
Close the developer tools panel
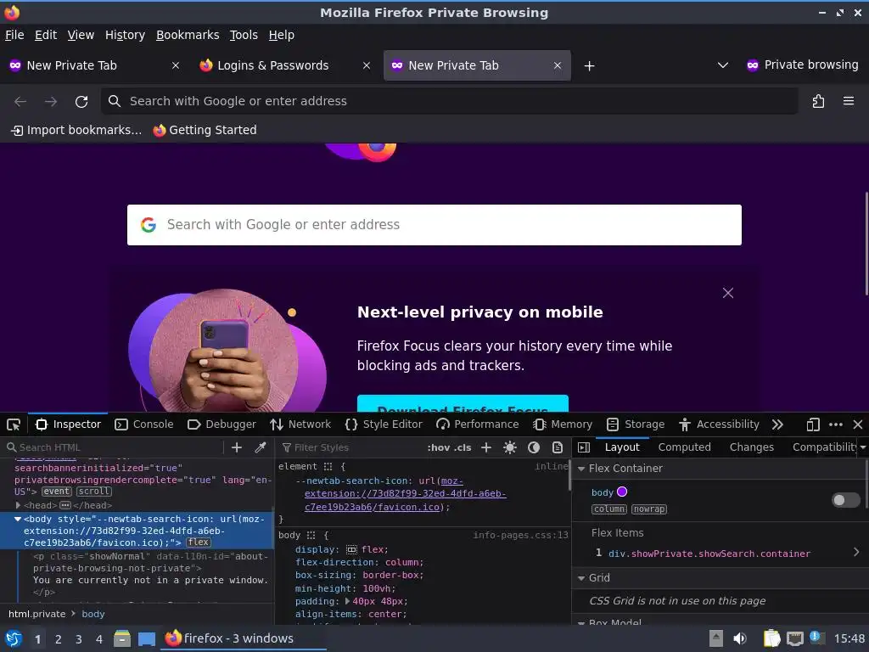[x=858, y=424]
